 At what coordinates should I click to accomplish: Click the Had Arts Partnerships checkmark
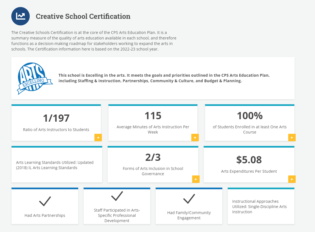click(45, 201)
